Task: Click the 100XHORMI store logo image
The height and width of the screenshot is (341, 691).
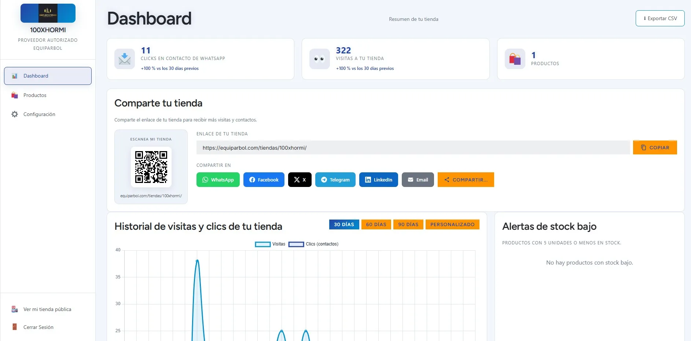Action: (48, 13)
